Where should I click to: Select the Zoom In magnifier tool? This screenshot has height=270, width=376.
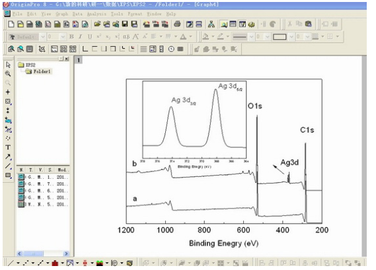click(x=8, y=74)
